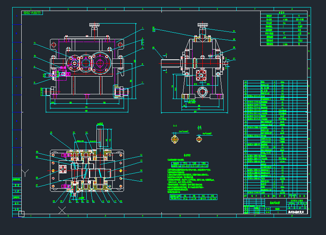Click the knurled breather cap on side view
This screenshot has height=235, width=326.
click(x=202, y=26)
